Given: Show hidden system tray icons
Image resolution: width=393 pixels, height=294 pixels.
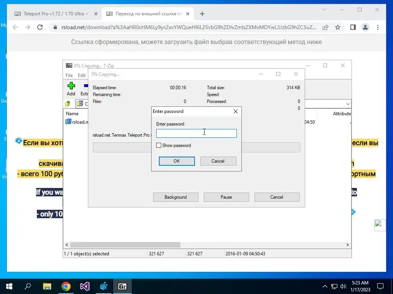Looking at the screenshot, I should point(325,286).
